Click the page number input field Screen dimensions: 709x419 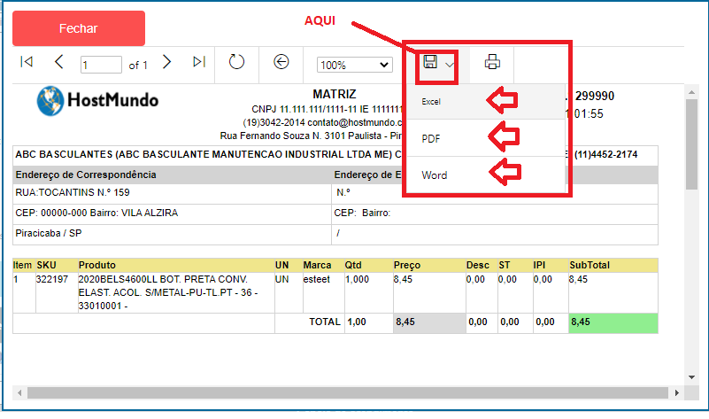pyautogui.click(x=101, y=65)
